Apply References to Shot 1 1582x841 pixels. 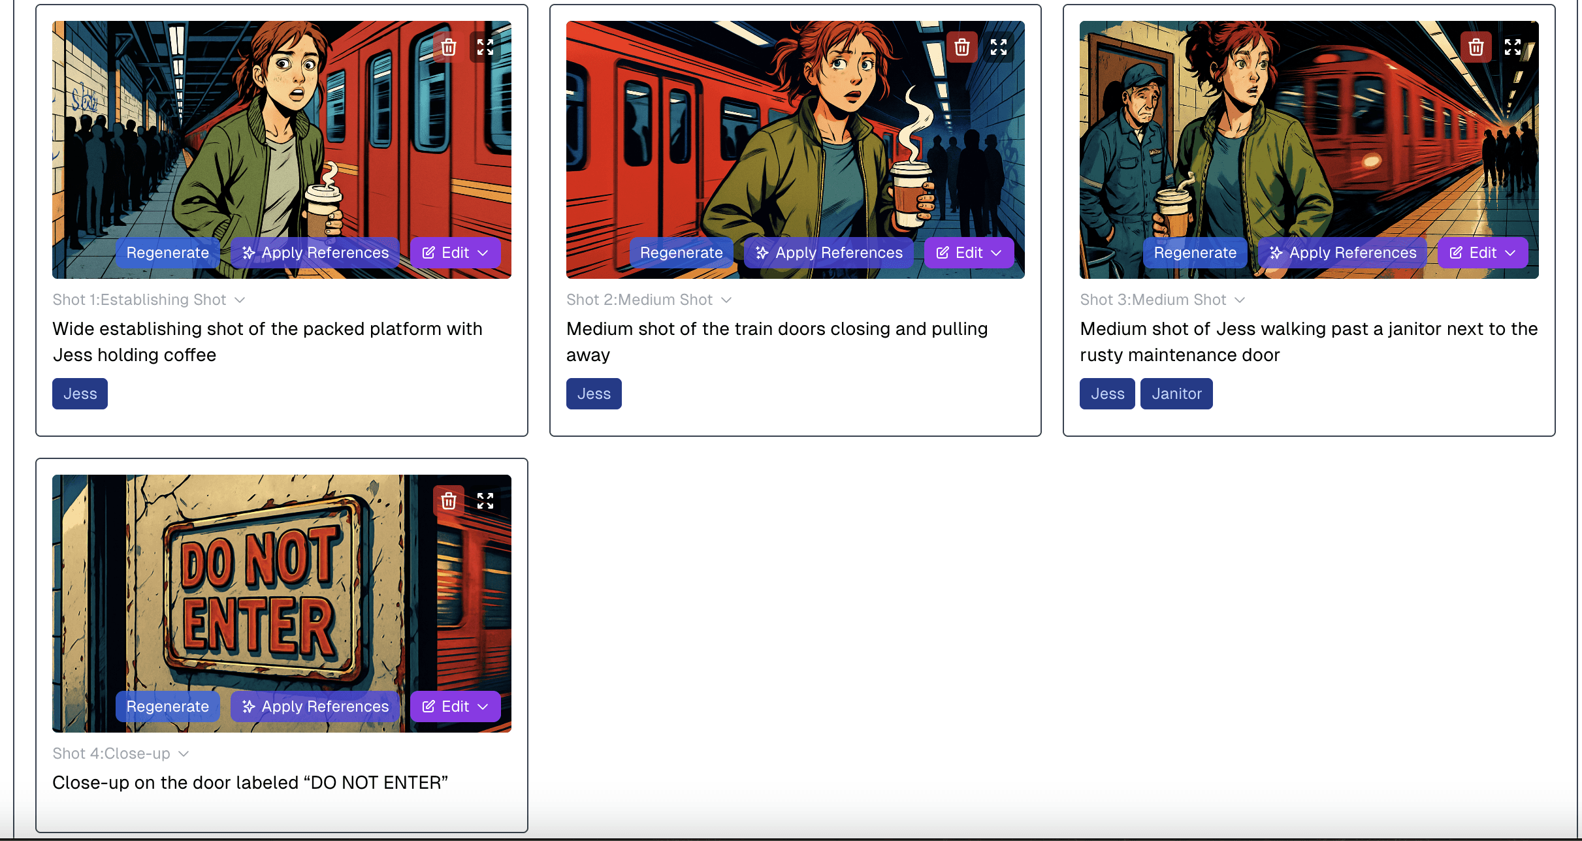click(x=315, y=253)
